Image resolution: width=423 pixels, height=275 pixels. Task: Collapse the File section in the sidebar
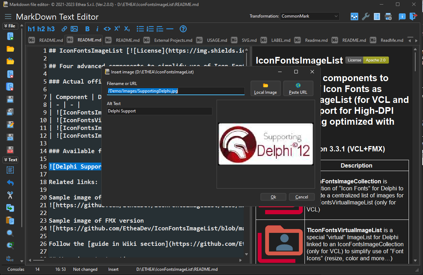11,26
